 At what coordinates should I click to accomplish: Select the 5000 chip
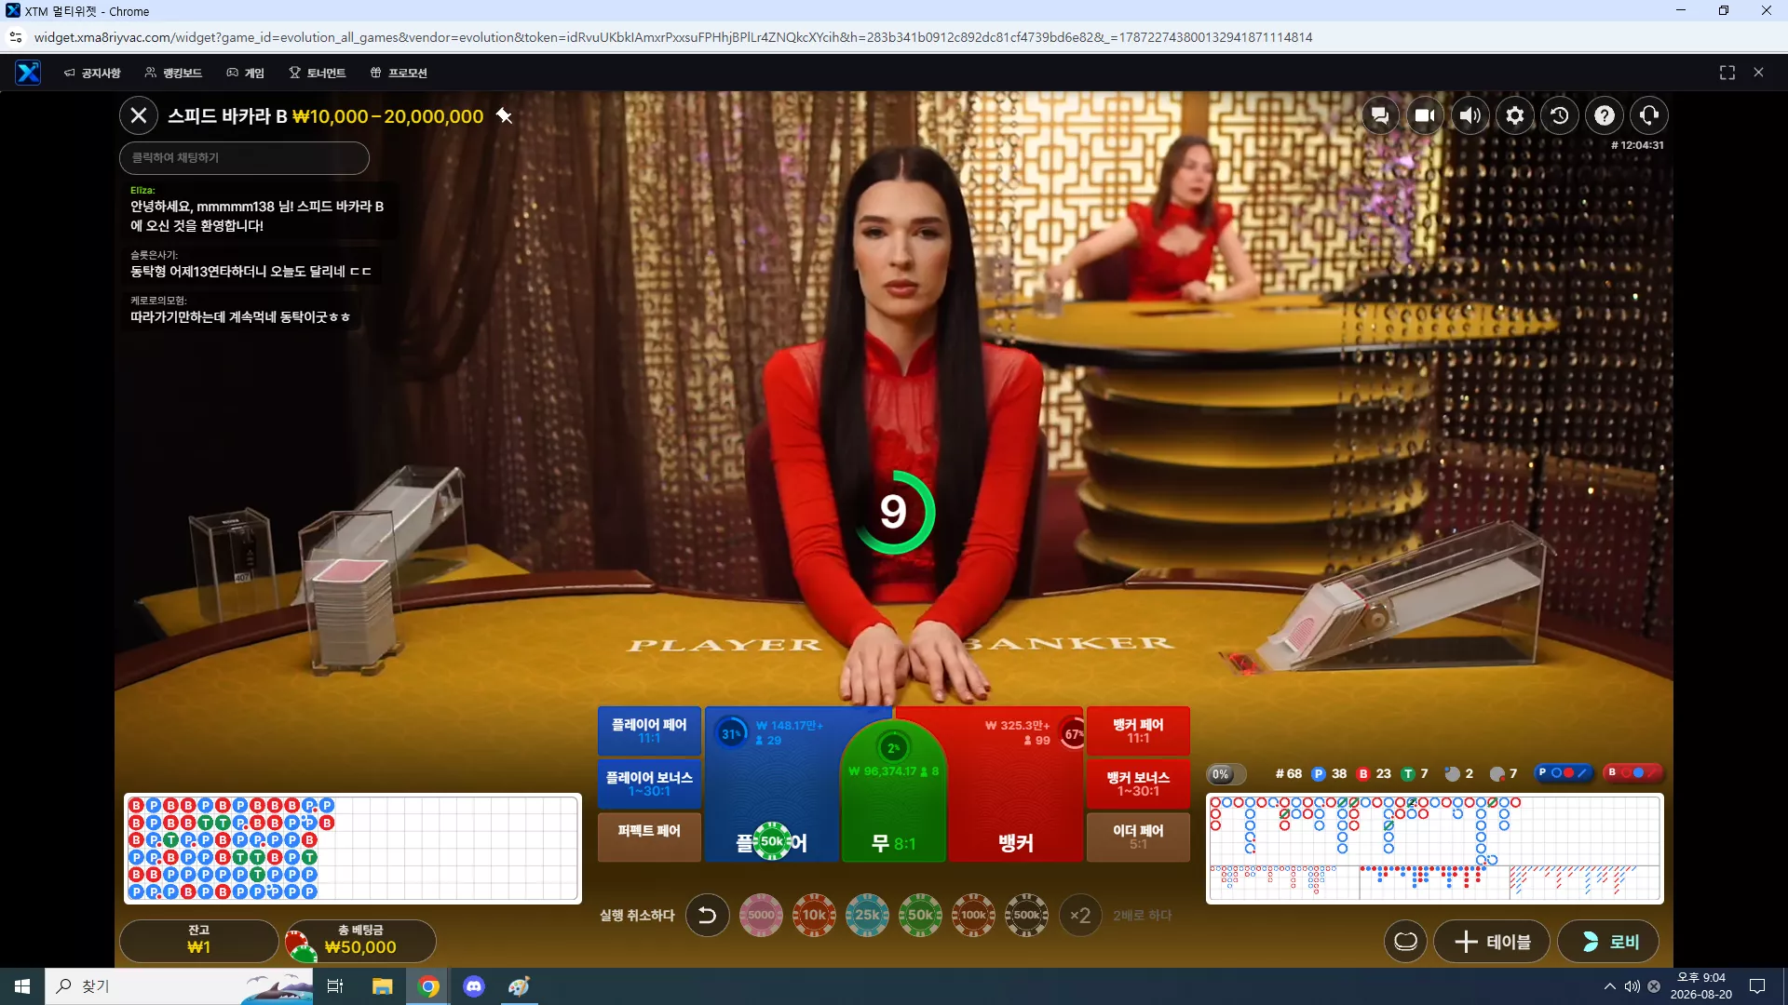click(x=761, y=915)
